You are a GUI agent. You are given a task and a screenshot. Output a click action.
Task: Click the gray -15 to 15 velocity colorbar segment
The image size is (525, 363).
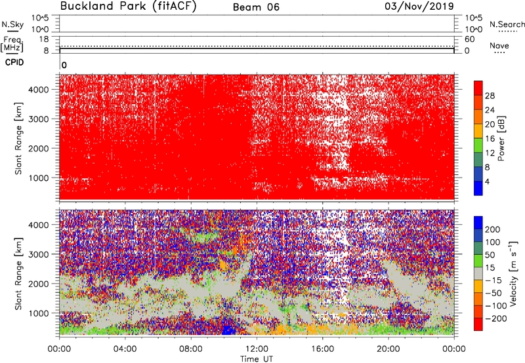pyautogui.click(x=478, y=274)
